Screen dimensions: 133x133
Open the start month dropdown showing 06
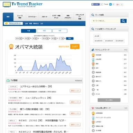click(27, 38)
